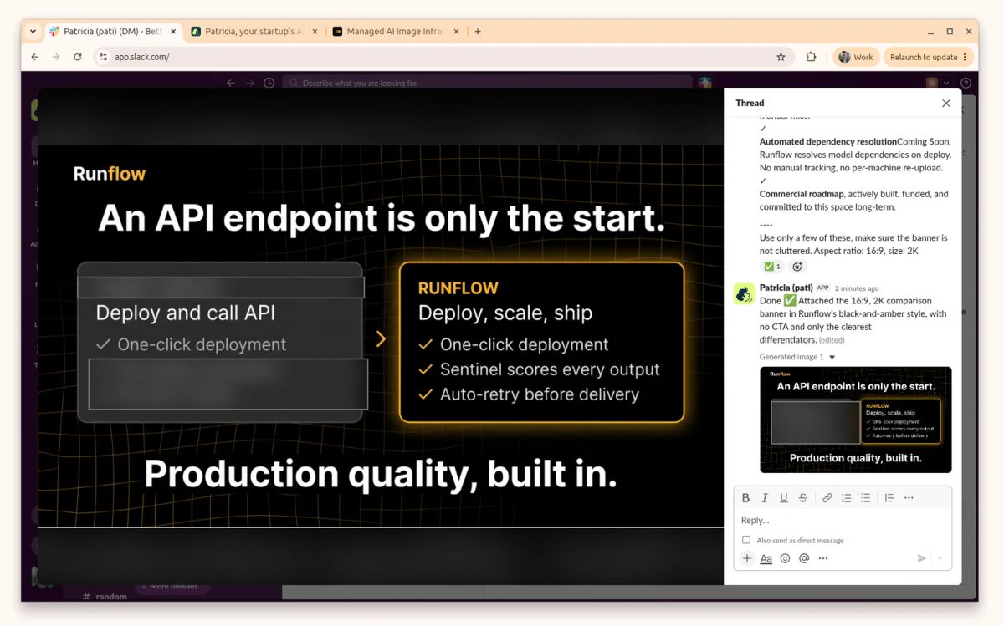
Task: Open the tab search dropdown
Action: (x=33, y=32)
